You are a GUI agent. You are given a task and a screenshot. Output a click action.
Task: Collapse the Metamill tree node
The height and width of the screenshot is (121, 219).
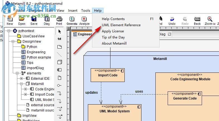21,84
